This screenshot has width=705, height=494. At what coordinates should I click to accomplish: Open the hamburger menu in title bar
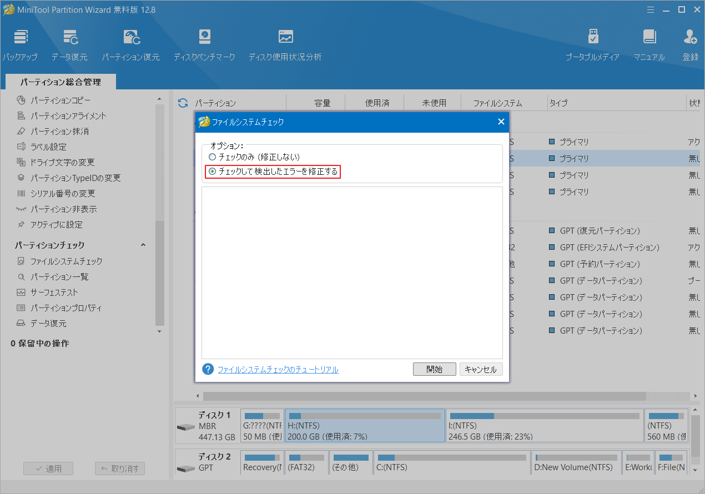point(651,9)
